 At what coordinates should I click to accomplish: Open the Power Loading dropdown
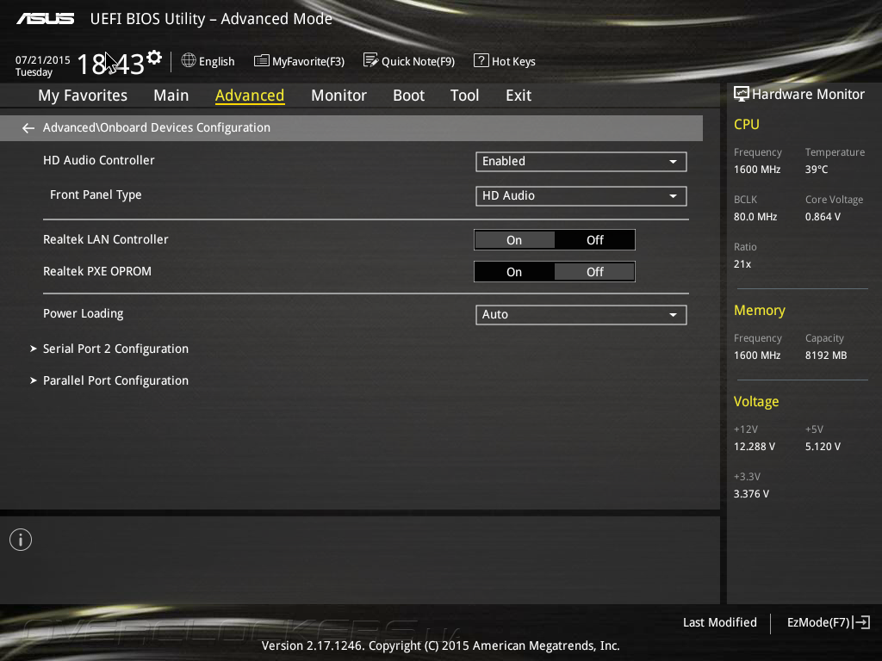(x=581, y=315)
